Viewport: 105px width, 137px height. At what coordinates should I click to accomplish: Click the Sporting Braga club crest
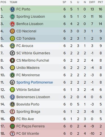[12, 112]
